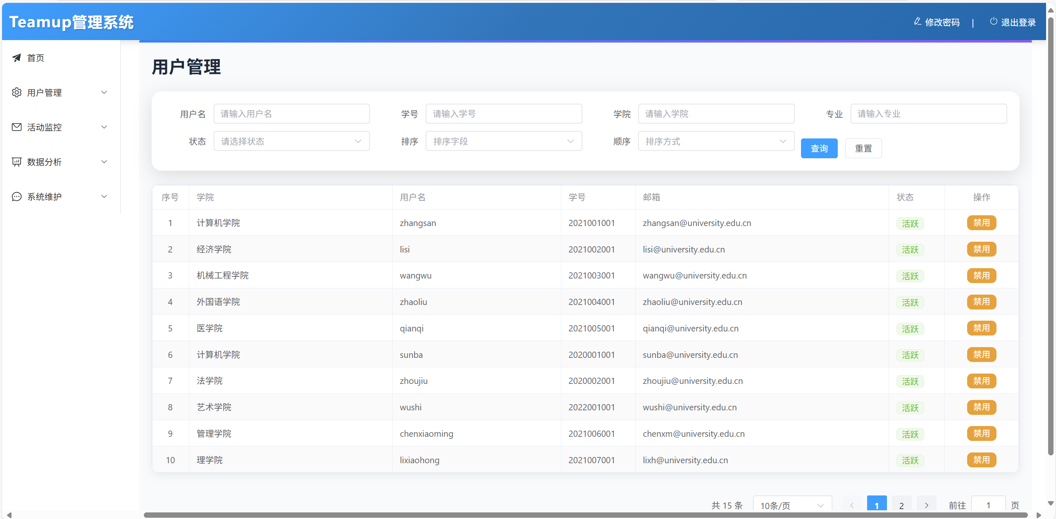The image size is (1056, 519).
Task: Click the envelope icon for 活动监控
Action: pos(17,127)
